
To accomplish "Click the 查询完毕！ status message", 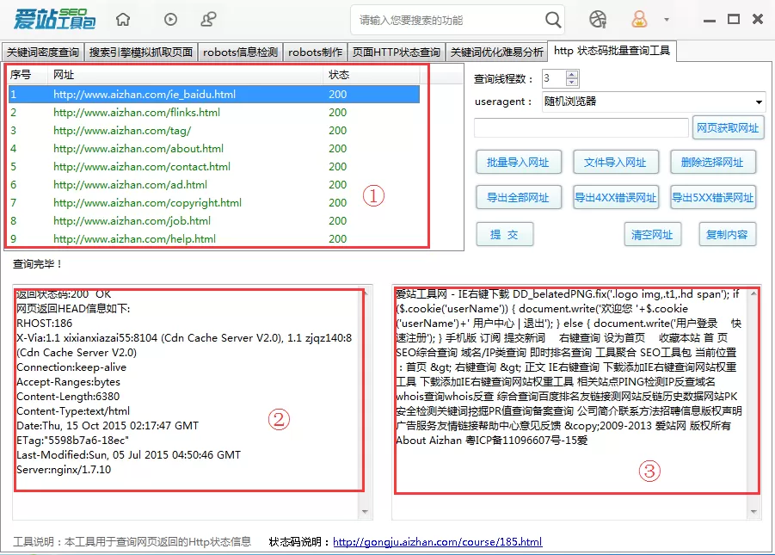I will 38,263.
